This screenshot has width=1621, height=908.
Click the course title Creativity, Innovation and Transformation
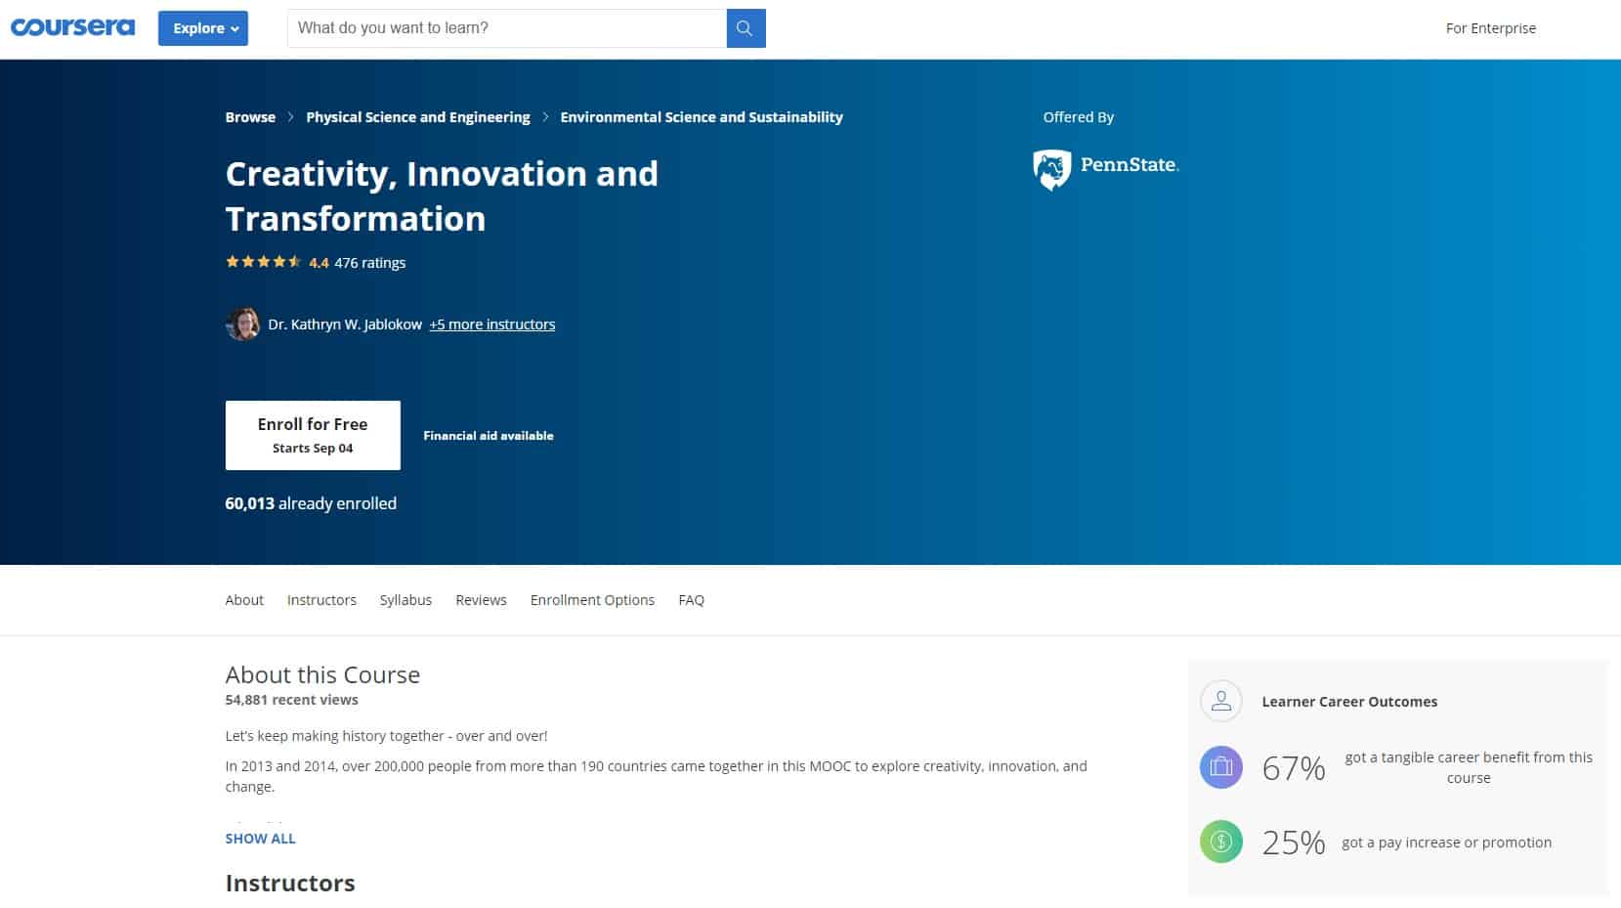pos(442,196)
